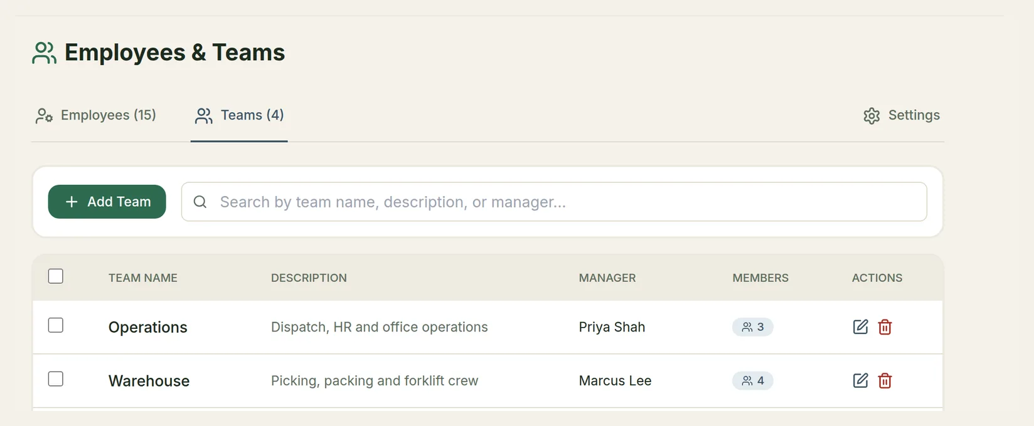1034x426 pixels.
Task: Open the Settings label
Action: click(914, 115)
